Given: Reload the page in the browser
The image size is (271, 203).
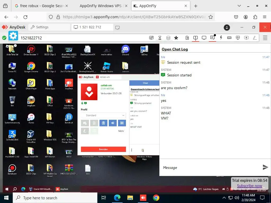Looking at the screenshot, I should (25, 17).
